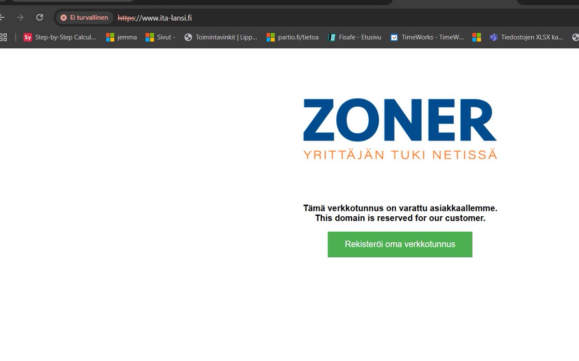579x361 pixels.
Task: Open the TimeWorks - TimeW... bookmark
Action: 427,37
